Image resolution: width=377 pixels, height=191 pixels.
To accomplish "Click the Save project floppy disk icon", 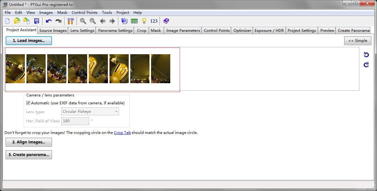I will coord(37,21).
